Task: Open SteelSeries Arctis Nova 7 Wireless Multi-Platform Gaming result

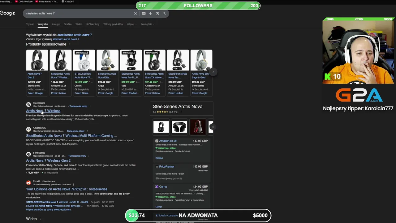Action: click(71, 136)
